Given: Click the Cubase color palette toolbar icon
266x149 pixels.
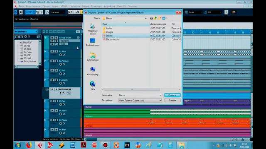Looking at the screenshot, I should [234, 12].
